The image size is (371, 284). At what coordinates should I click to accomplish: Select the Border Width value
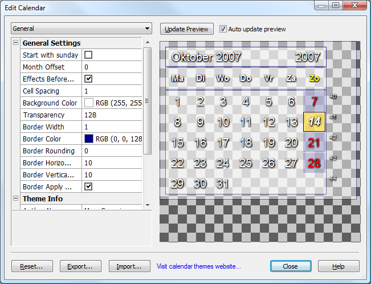tap(112, 127)
